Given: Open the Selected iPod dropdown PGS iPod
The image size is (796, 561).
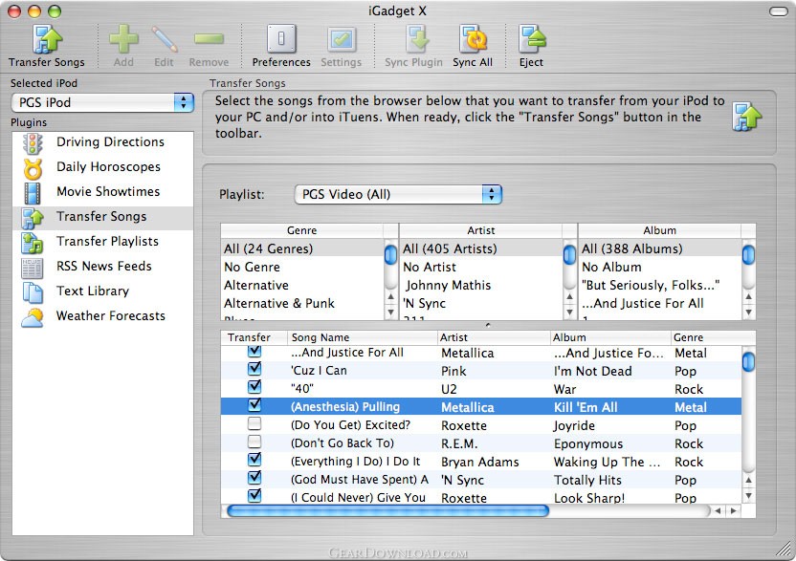Looking at the screenshot, I should click(102, 102).
